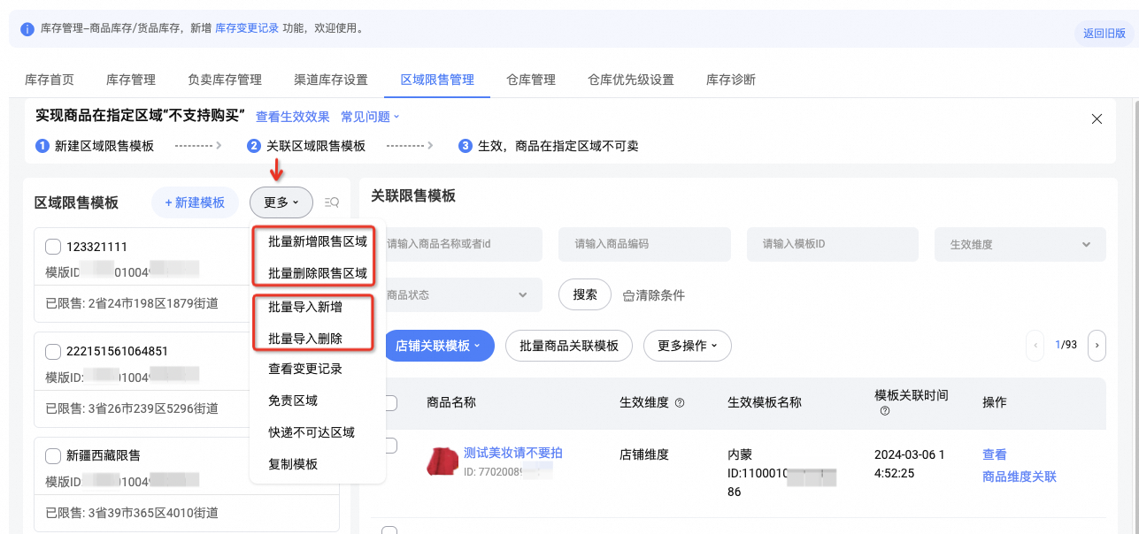Focus the 请输入模板ID input field
The image size is (1139, 534).
(x=833, y=244)
